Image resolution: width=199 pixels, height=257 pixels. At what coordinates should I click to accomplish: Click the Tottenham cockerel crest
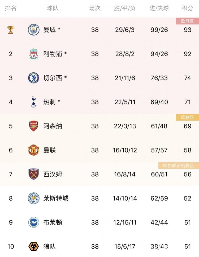(x=33, y=102)
